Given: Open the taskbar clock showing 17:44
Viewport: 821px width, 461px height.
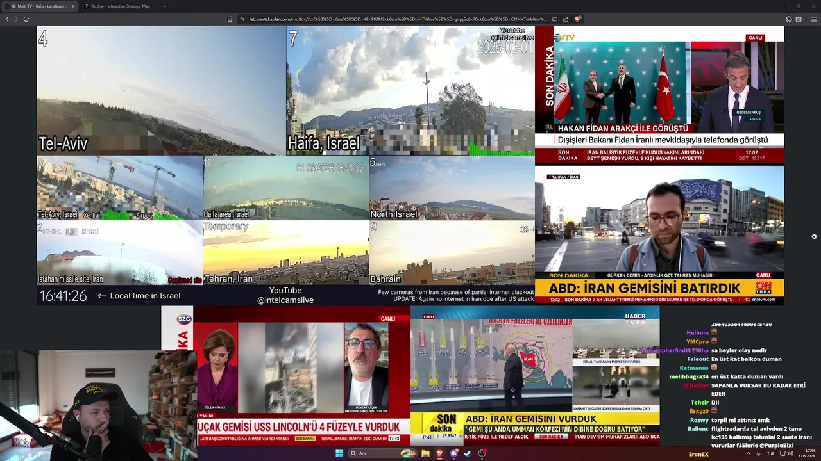Looking at the screenshot, I should (x=806, y=453).
